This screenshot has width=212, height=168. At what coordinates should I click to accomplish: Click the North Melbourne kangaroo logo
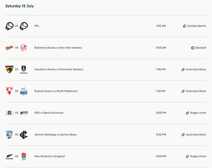24,91
